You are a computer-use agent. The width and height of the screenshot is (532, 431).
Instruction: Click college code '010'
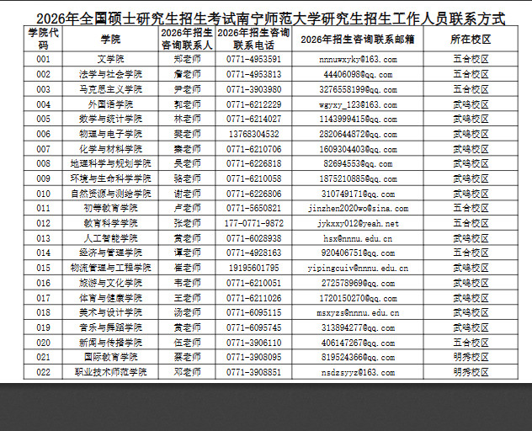pyautogui.click(x=43, y=194)
